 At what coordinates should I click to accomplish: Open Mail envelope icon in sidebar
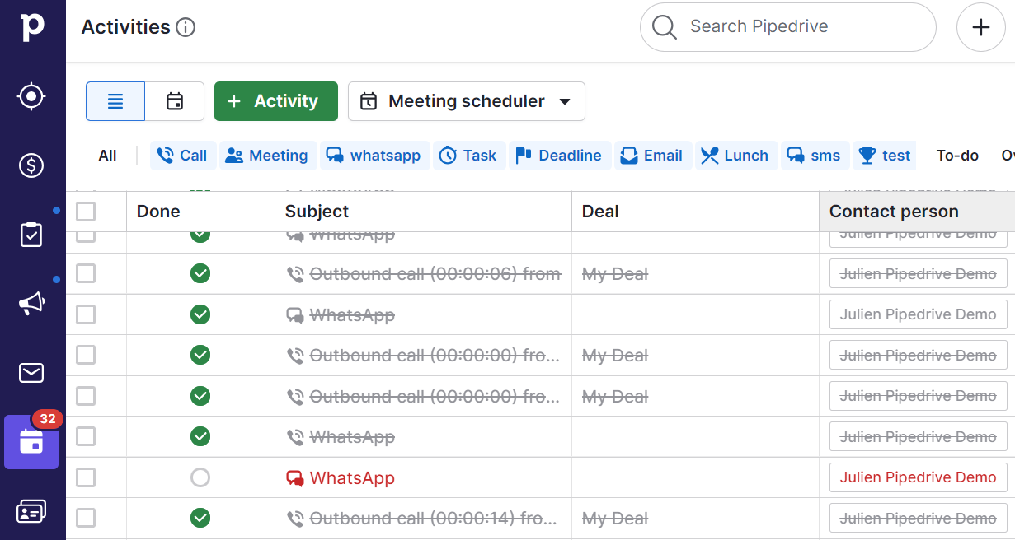pos(31,373)
